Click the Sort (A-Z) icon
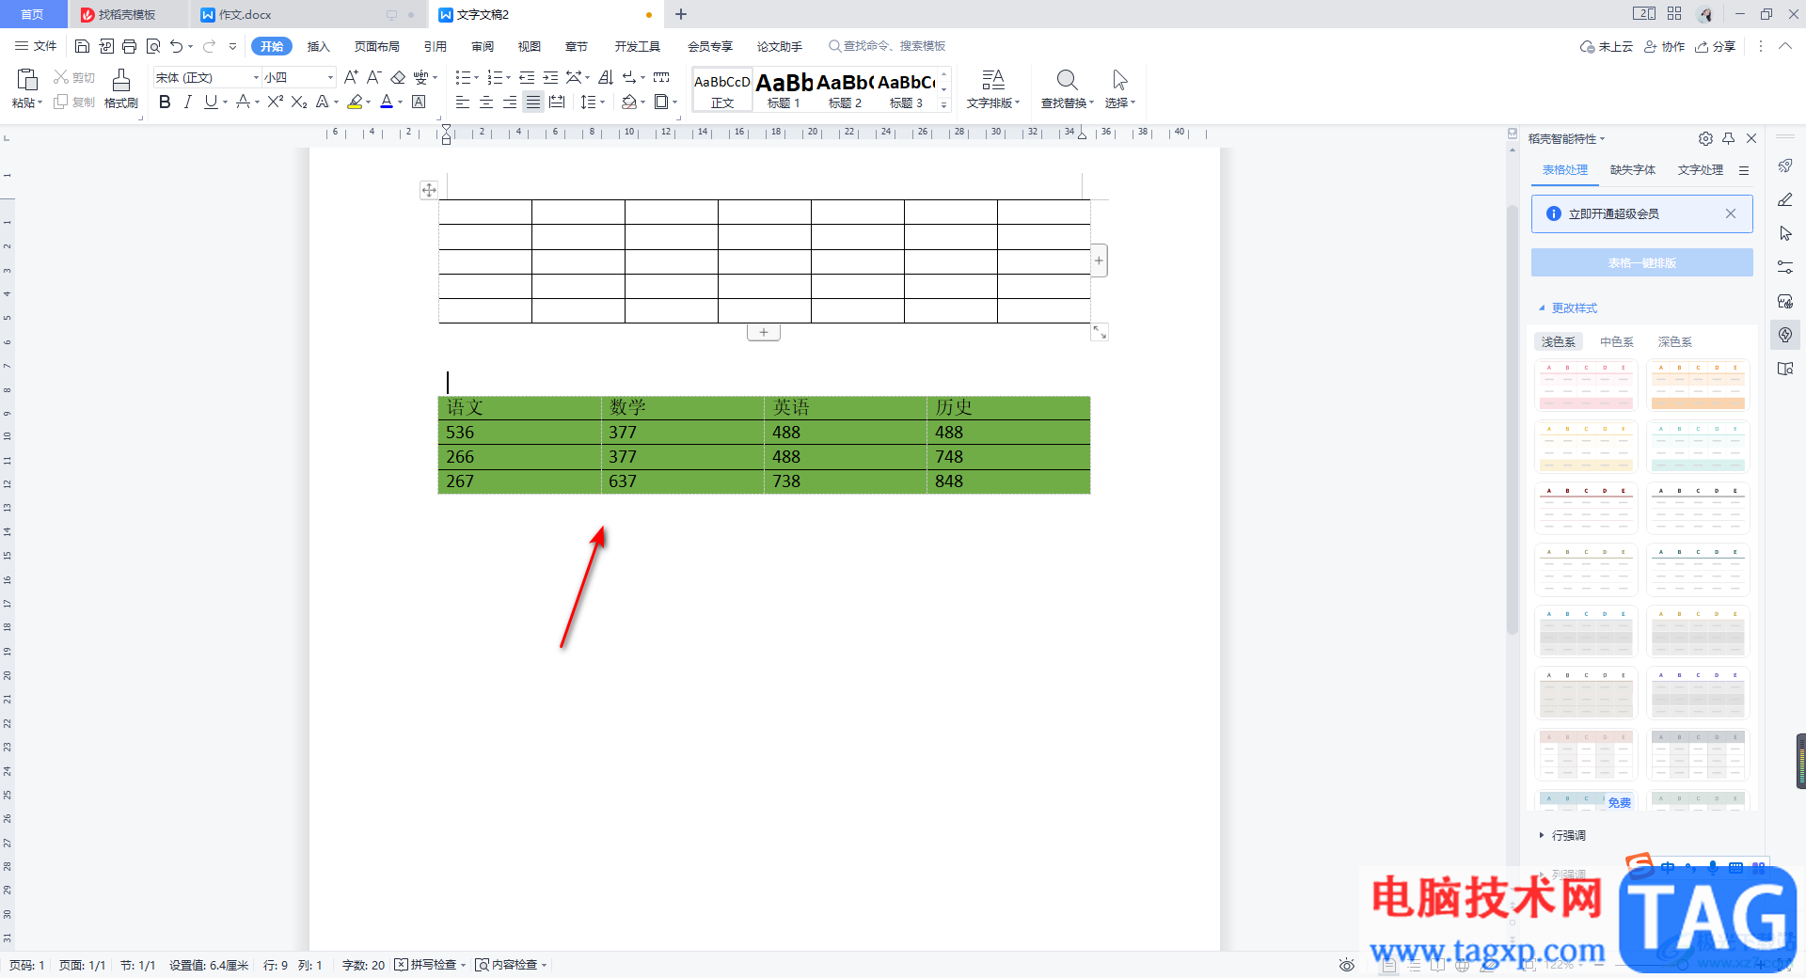The height and width of the screenshot is (978, 1806). pyautogui.click(x=606, y=77)
